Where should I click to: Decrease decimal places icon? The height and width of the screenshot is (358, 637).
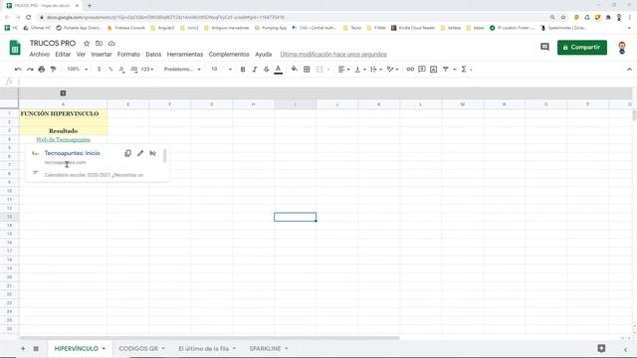121,70
